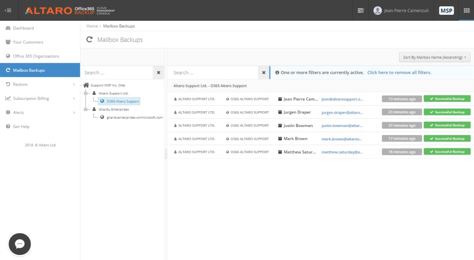Collapse the Gilardu Enterprises tree node
This screenshot has height=260, width=474.
pyautogui.click(x=85, y=109)
